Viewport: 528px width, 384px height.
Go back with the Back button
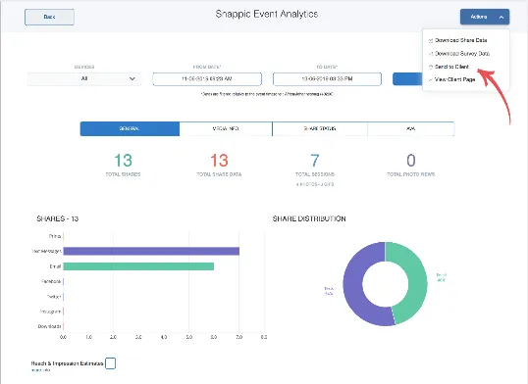coord(49,17)
